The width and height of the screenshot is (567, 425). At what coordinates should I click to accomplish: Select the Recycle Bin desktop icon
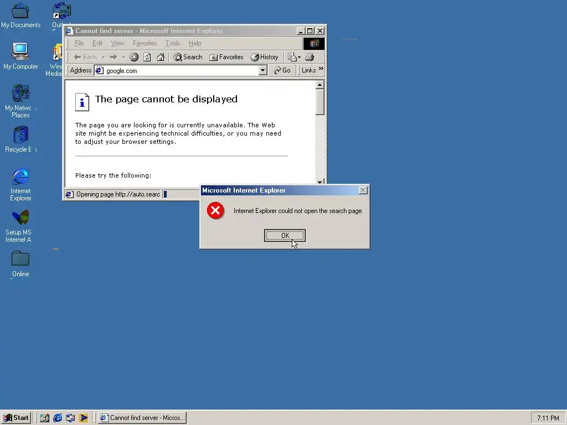click(20, 139)
